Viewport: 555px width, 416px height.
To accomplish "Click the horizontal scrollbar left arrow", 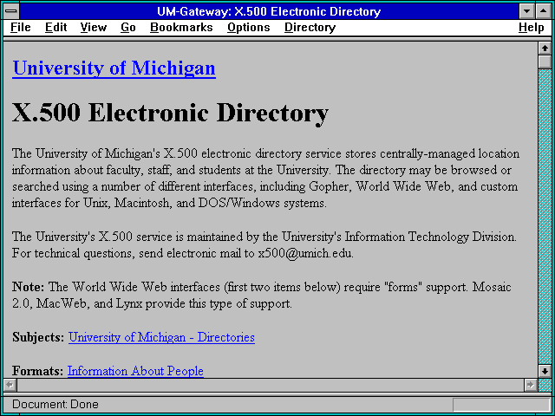I will (10, 385).
